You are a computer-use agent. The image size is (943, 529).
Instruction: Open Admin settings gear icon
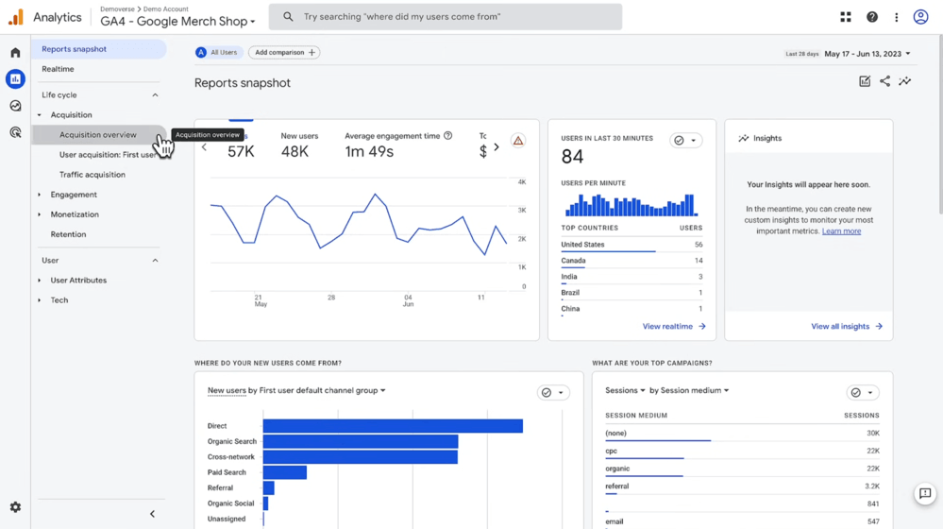16,507
